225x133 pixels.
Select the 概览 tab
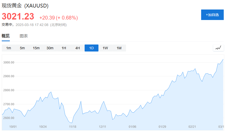tap(6, 36)
